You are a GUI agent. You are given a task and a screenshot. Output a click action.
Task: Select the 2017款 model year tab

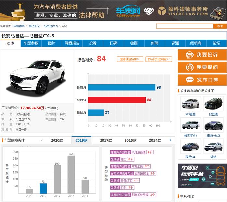pyautogui.click(x=106, y=140)
